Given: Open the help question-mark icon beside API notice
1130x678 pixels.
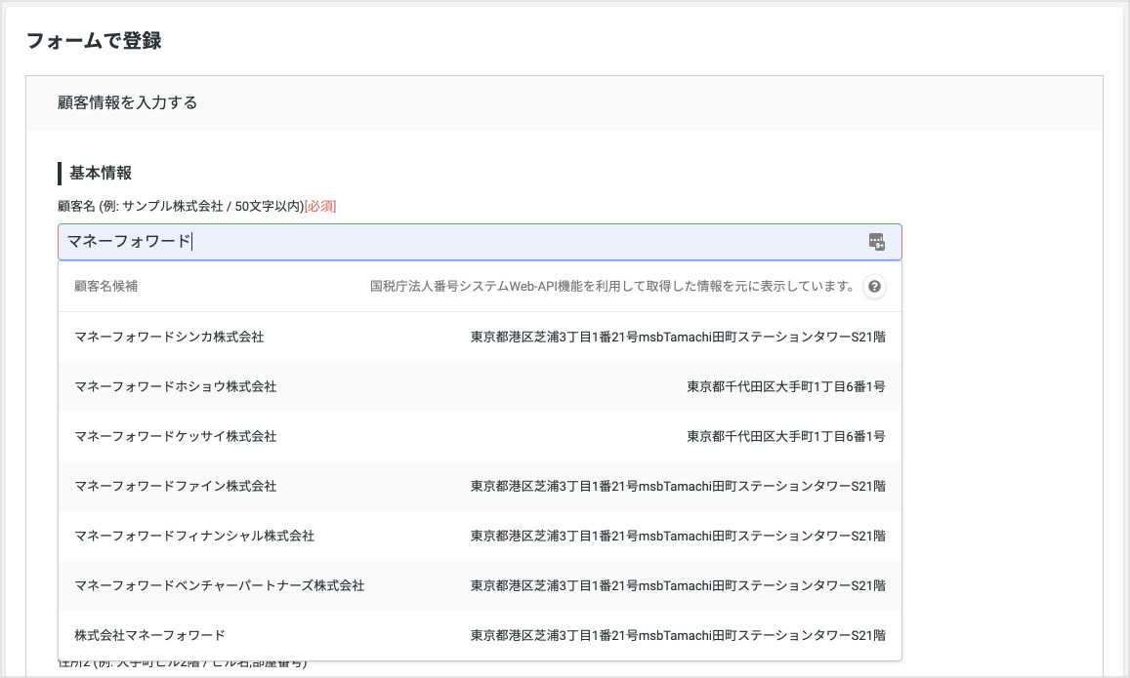Looking at the screenshot, I should [874, 287].
